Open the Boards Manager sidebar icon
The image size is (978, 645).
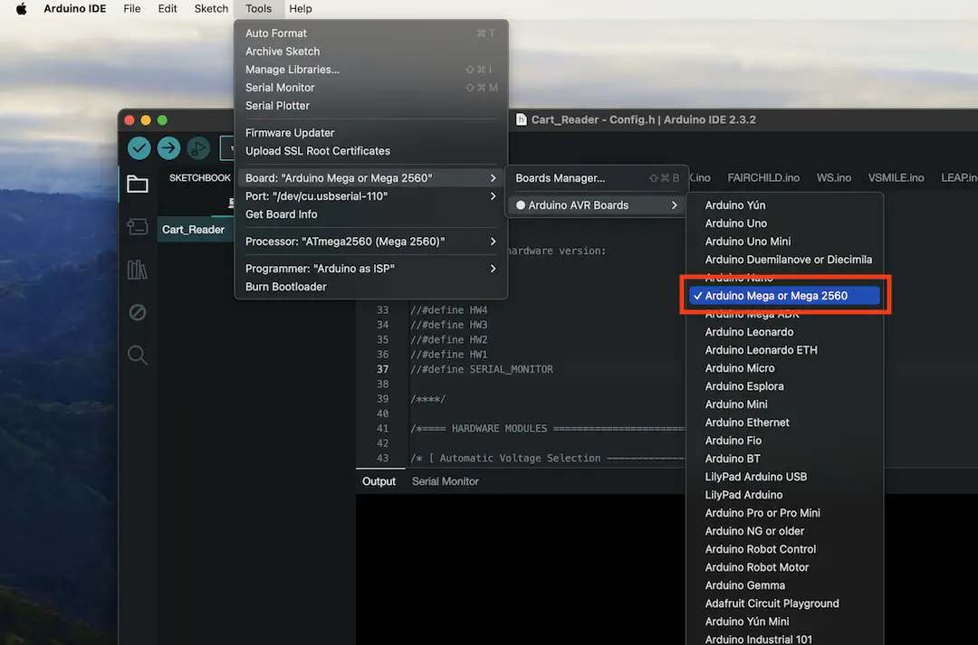coord(138,227)
